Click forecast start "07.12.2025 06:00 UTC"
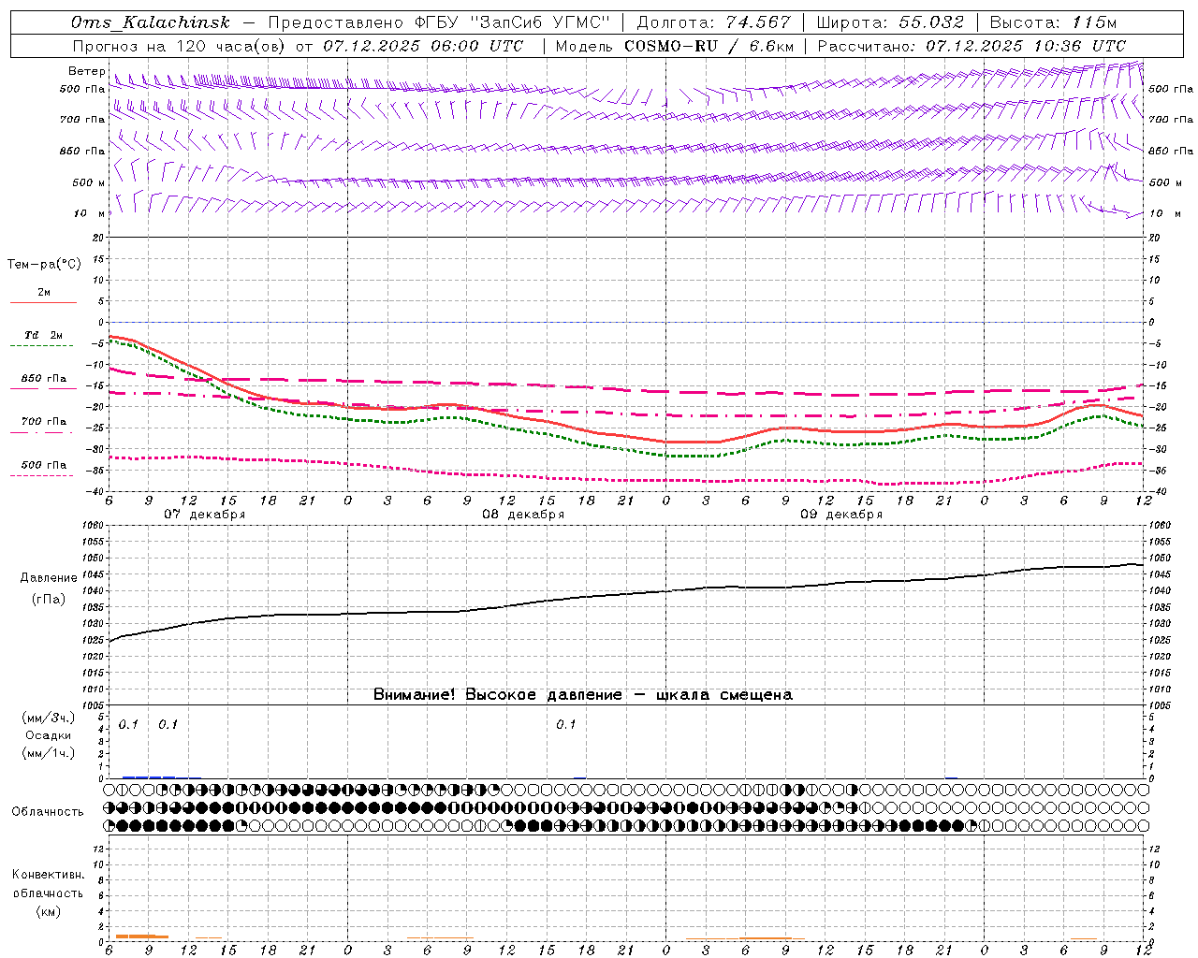1198x958 pixels. click(423, 46)
